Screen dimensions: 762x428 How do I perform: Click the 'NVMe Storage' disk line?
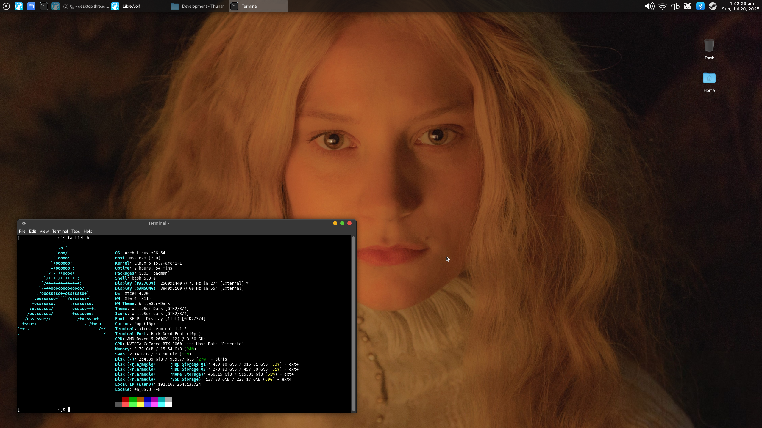204,374
